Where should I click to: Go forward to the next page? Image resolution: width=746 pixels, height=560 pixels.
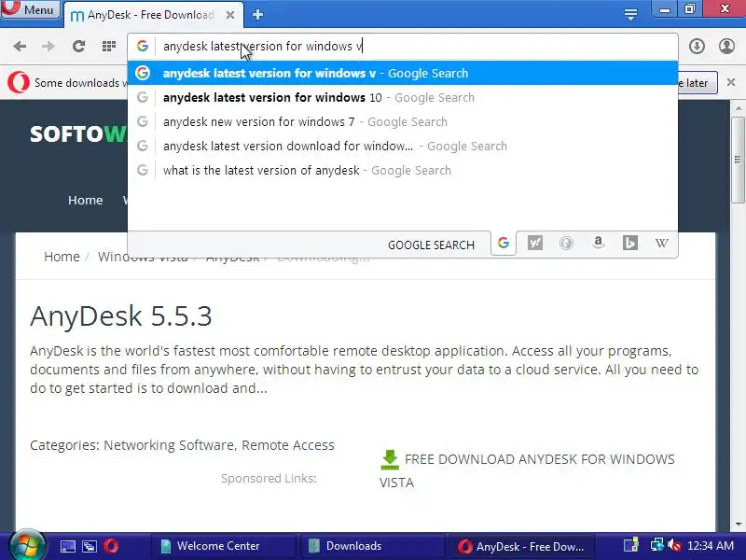[x=48, y=46]
